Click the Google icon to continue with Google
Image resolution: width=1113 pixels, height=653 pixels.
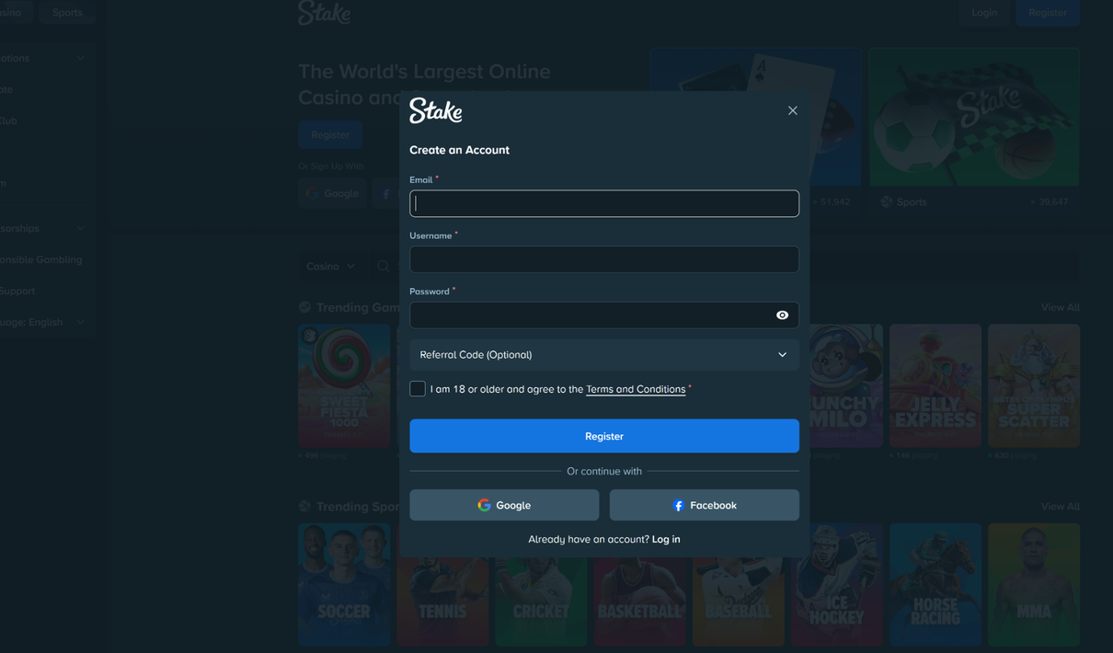[x=485, y=505]
